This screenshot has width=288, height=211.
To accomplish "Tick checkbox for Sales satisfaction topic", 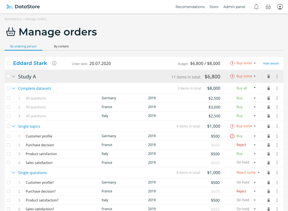I will [x=8, y=162].
